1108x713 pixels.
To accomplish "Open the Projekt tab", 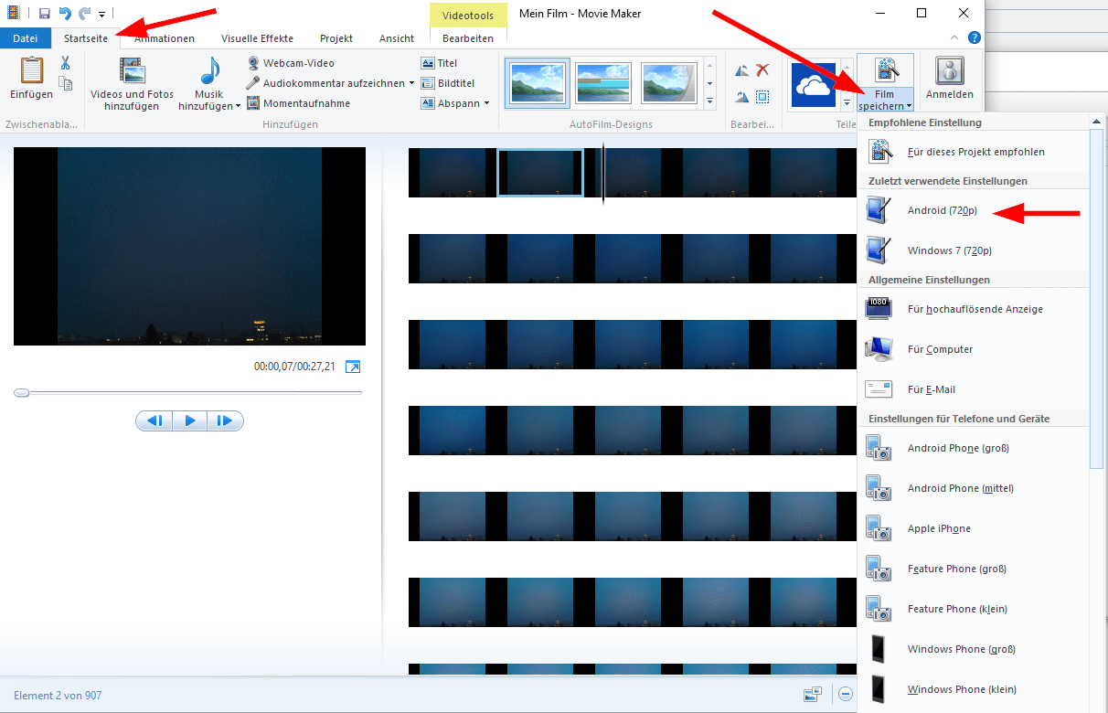I will point(336,38).
